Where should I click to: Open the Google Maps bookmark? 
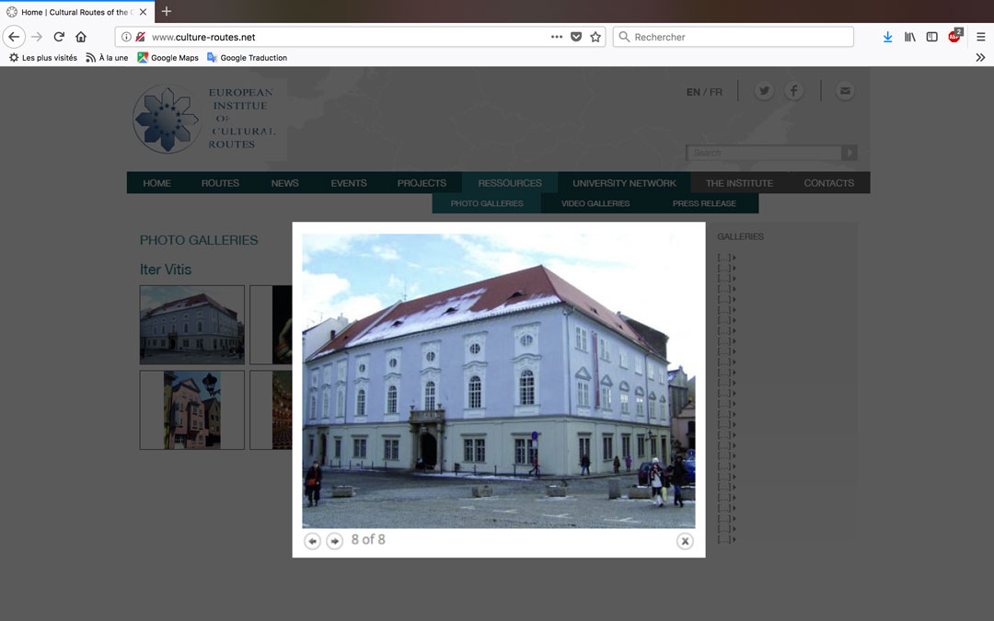(168, 58)
